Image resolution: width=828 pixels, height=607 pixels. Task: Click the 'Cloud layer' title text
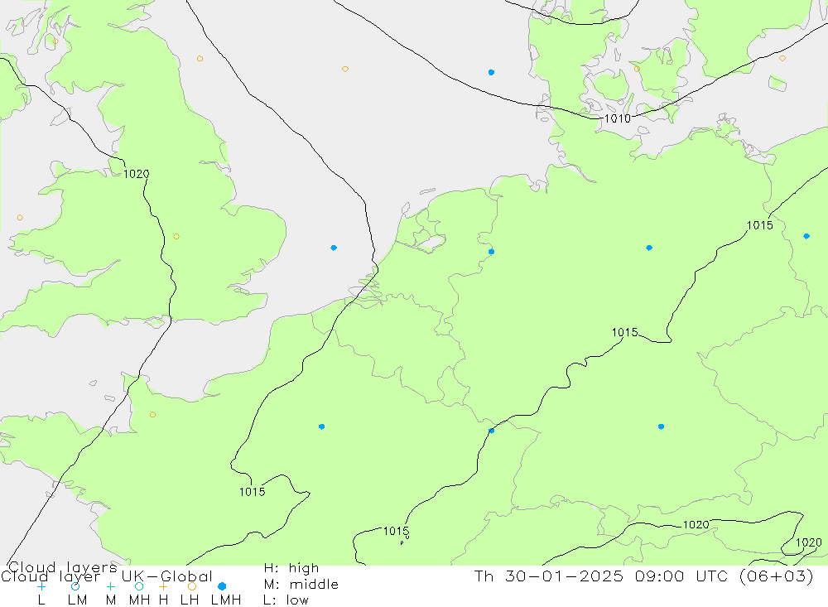point(51,576)
